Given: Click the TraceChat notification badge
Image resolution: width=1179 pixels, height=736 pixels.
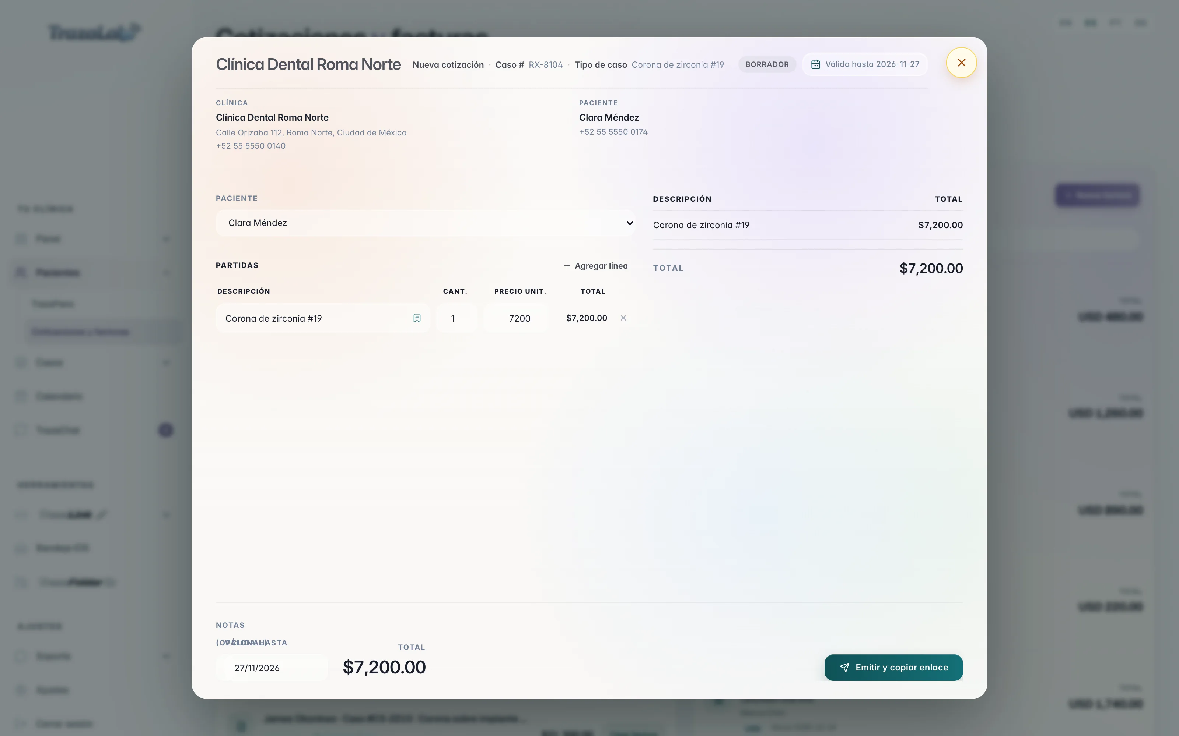Looking at the screenshot, I should 166,430.
